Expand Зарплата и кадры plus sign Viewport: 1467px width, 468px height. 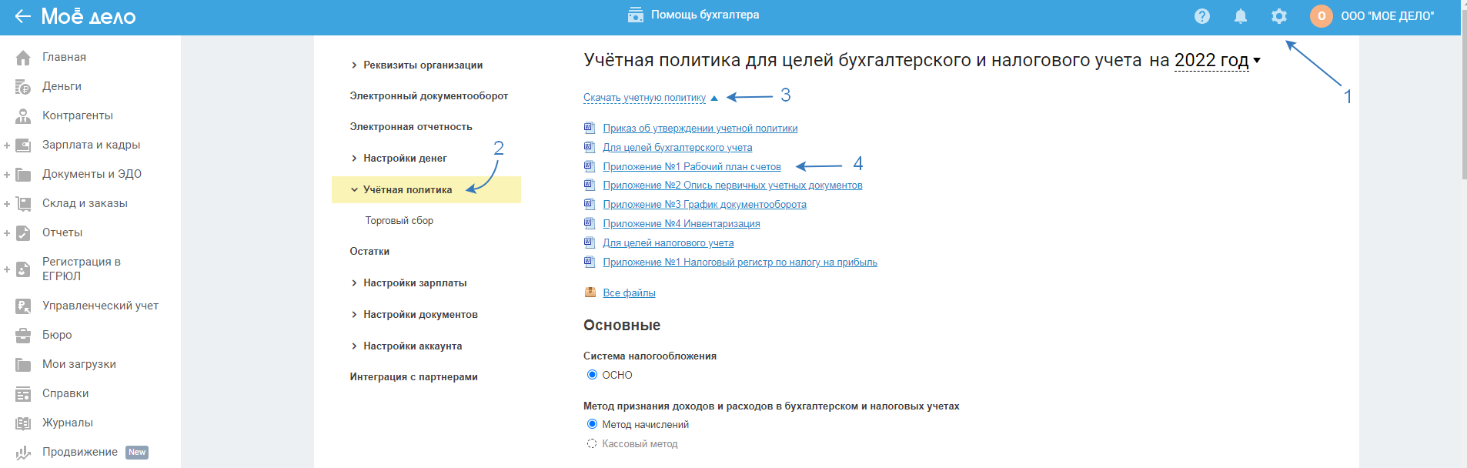pos(7,145)
